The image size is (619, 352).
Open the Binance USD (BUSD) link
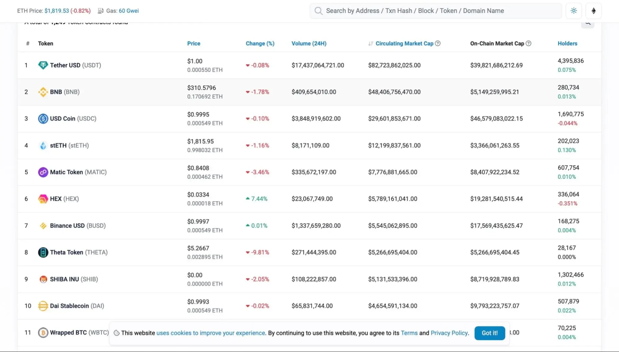coord(78,226)
